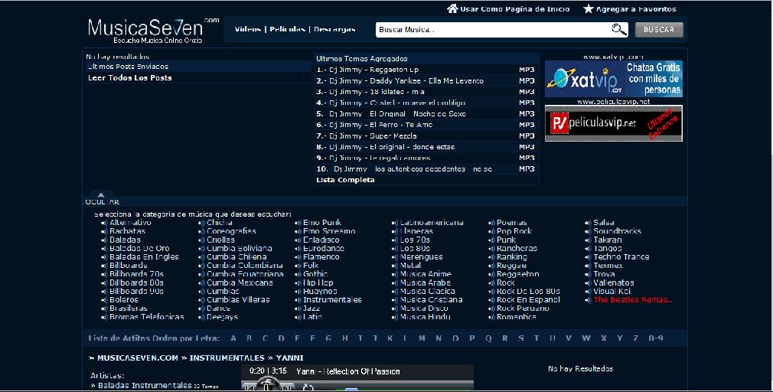Open Dj Jimmy - Reggaeton Up track
The image size is (773, 392).
point(373,70)
